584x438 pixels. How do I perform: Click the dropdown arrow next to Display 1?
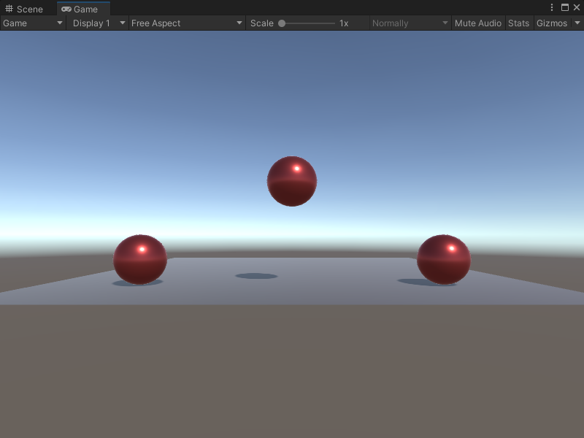click(121, 23)
